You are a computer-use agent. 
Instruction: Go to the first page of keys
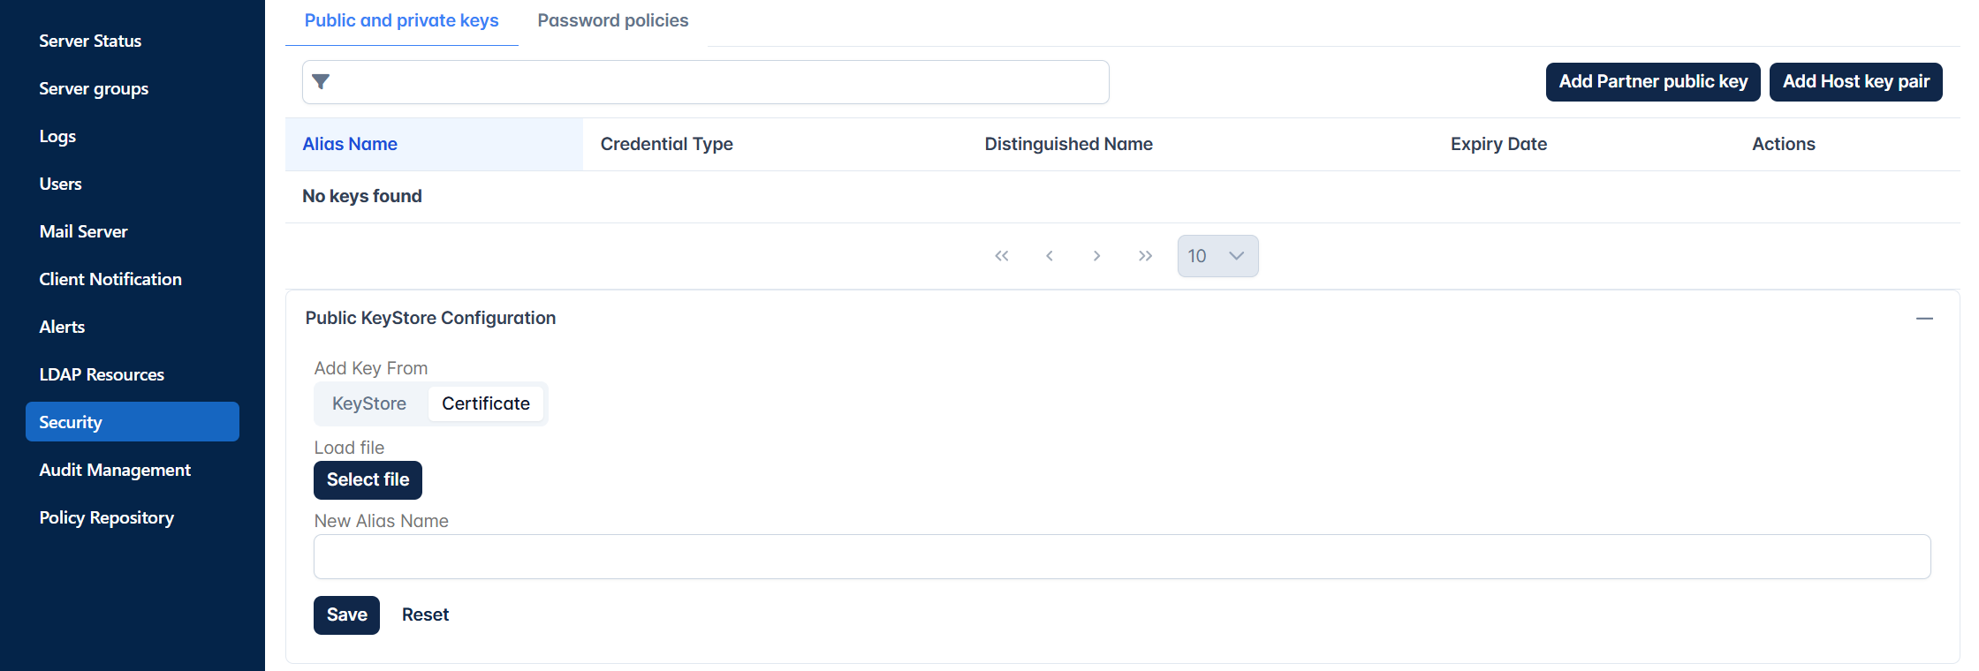click(x=1002, y=256)
